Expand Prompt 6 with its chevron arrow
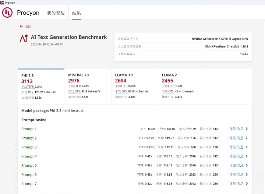The width and height of the screenshot is (265, 194). [247, 174]
